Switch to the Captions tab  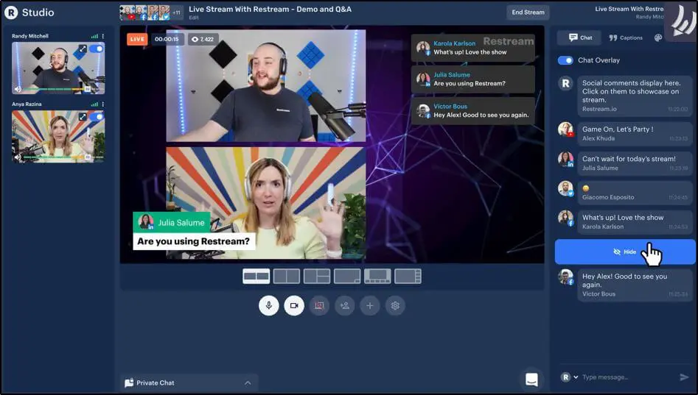(x=626, y=38)
